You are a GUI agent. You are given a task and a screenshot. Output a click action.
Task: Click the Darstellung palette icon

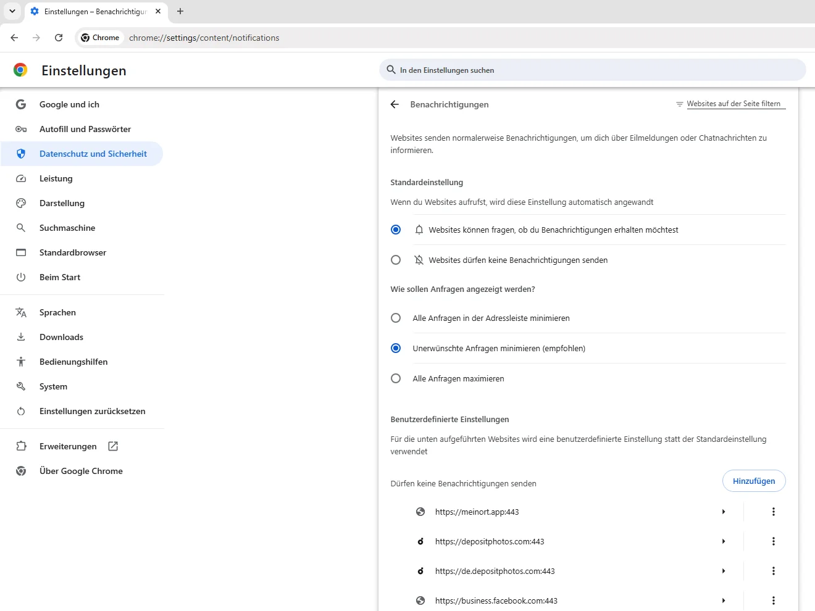(x=21, y=203)
